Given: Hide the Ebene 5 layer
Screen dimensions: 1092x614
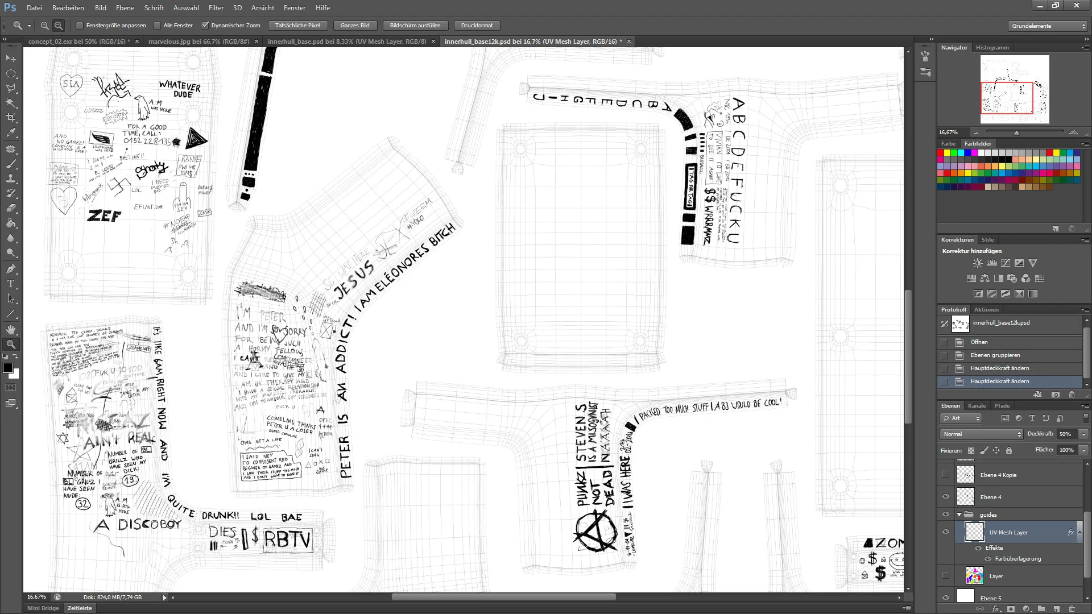Looking at the screenshot, I should tap(946, 598).
